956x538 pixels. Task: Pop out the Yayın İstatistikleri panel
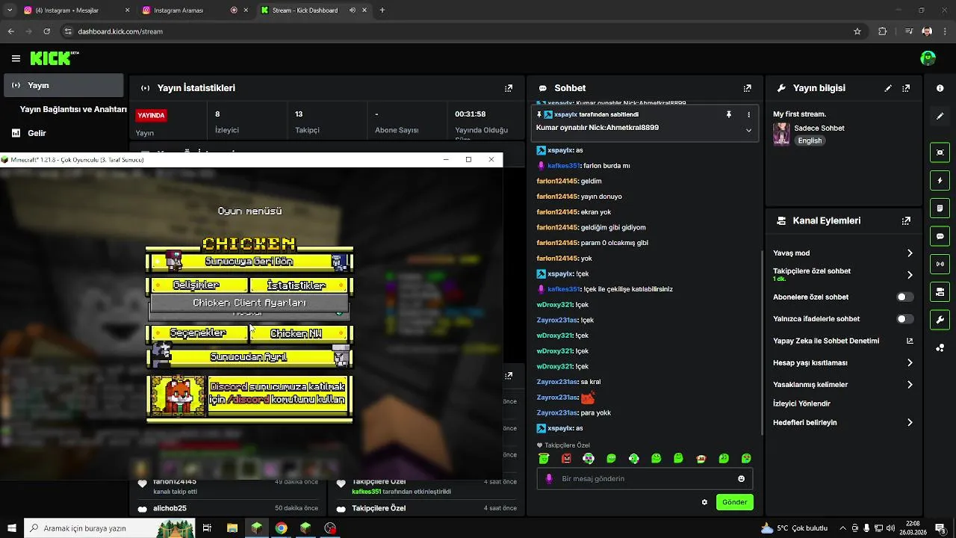pos(509,88)
